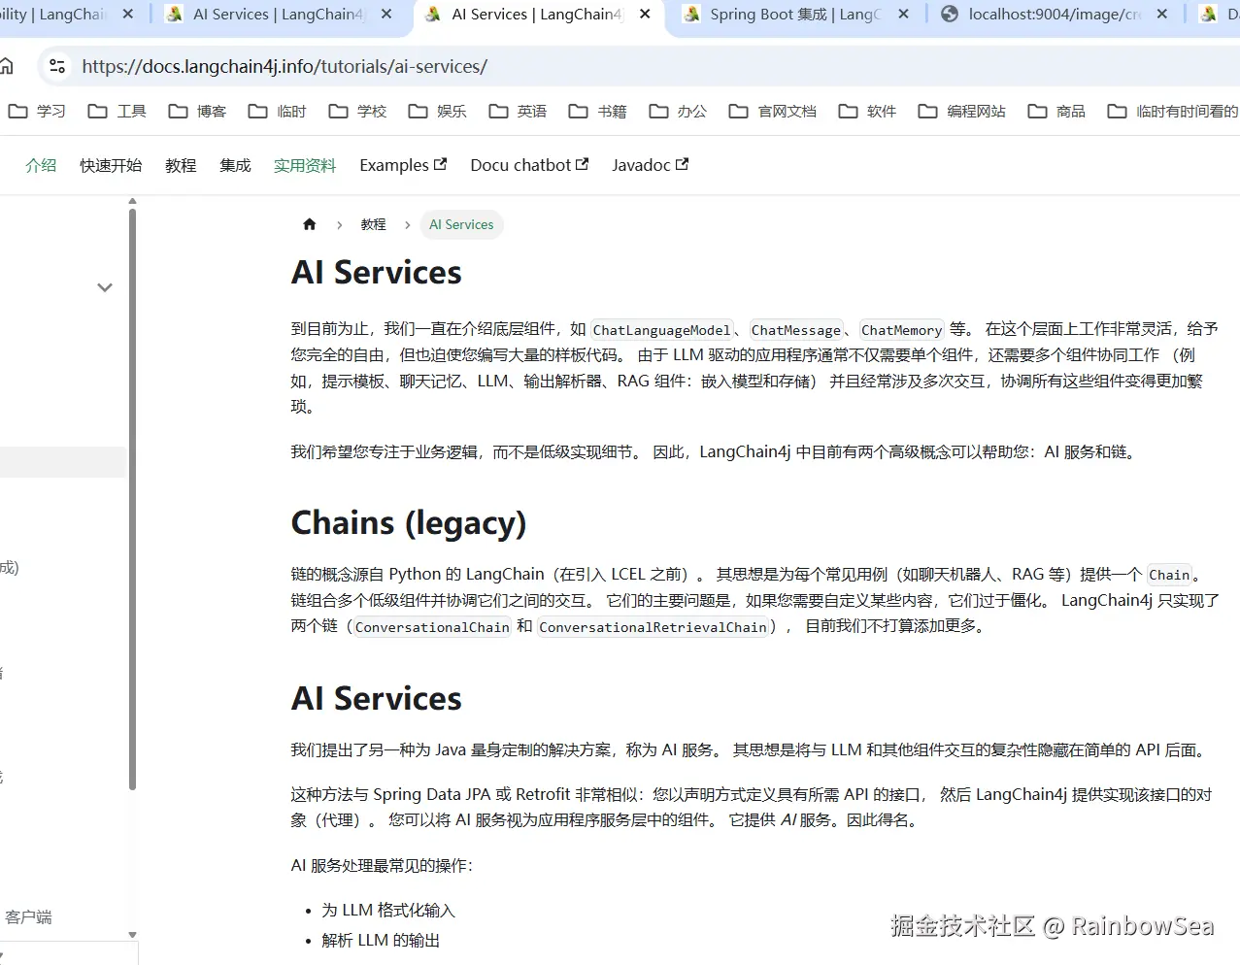
Task: Open the 软件 bookmark folder
Action: (x=867, y=112)
